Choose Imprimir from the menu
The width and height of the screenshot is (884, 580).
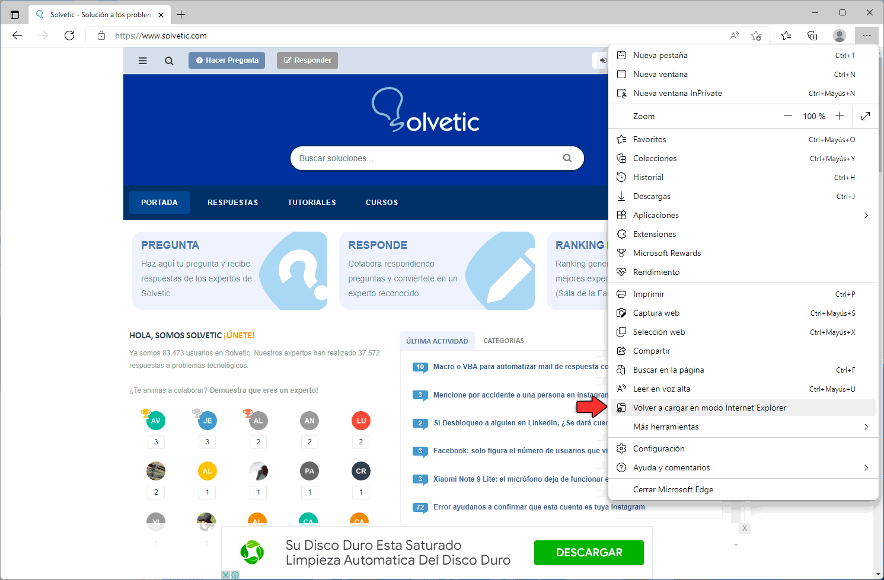point(743,294)
